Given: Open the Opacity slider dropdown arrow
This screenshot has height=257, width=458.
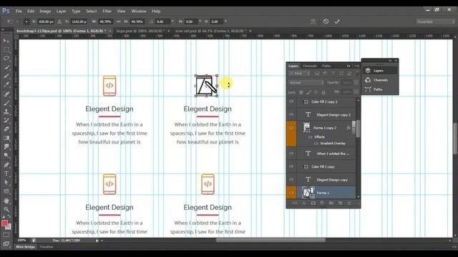Looking at the screenshot, I should click(356, 83).
